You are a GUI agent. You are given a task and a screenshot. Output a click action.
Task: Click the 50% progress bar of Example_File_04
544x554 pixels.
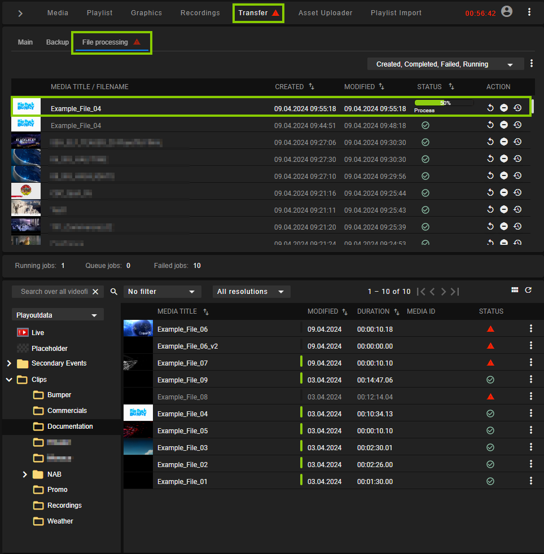click(x=444, y=103)
